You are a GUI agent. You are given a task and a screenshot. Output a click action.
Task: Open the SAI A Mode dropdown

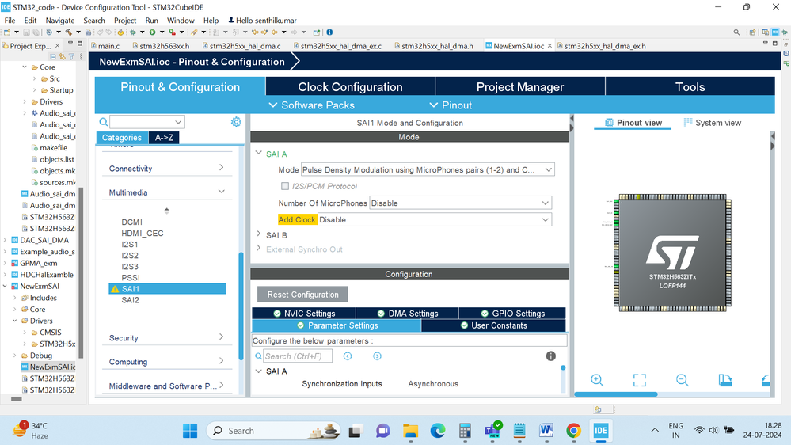click(x=428, y=169)
